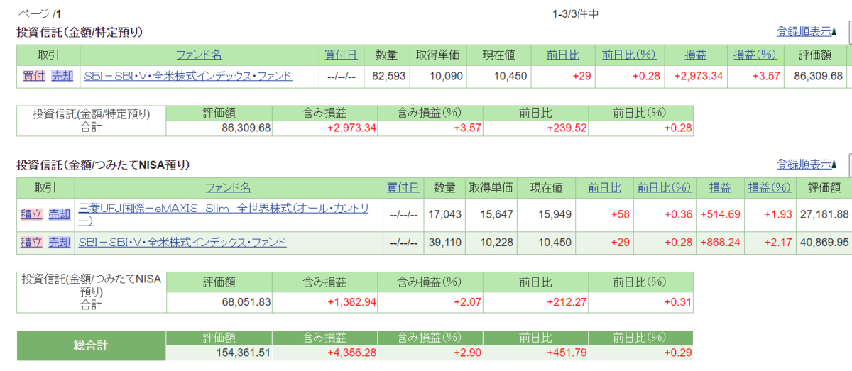The width and height of the screenshot is (852, 371).
Task: Click 登録順表示 link above つみたてNISA table
Action: pos(804,165)
